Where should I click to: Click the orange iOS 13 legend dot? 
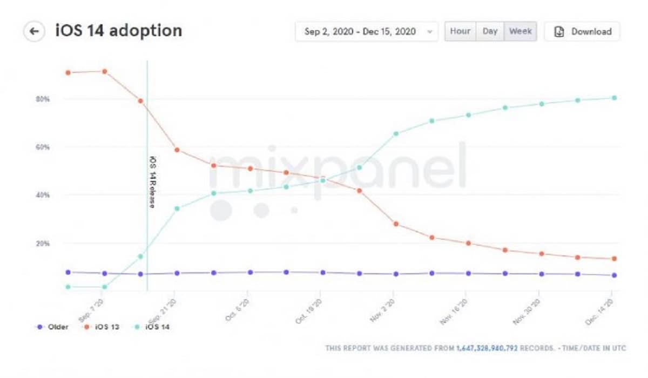coord(87,327)
